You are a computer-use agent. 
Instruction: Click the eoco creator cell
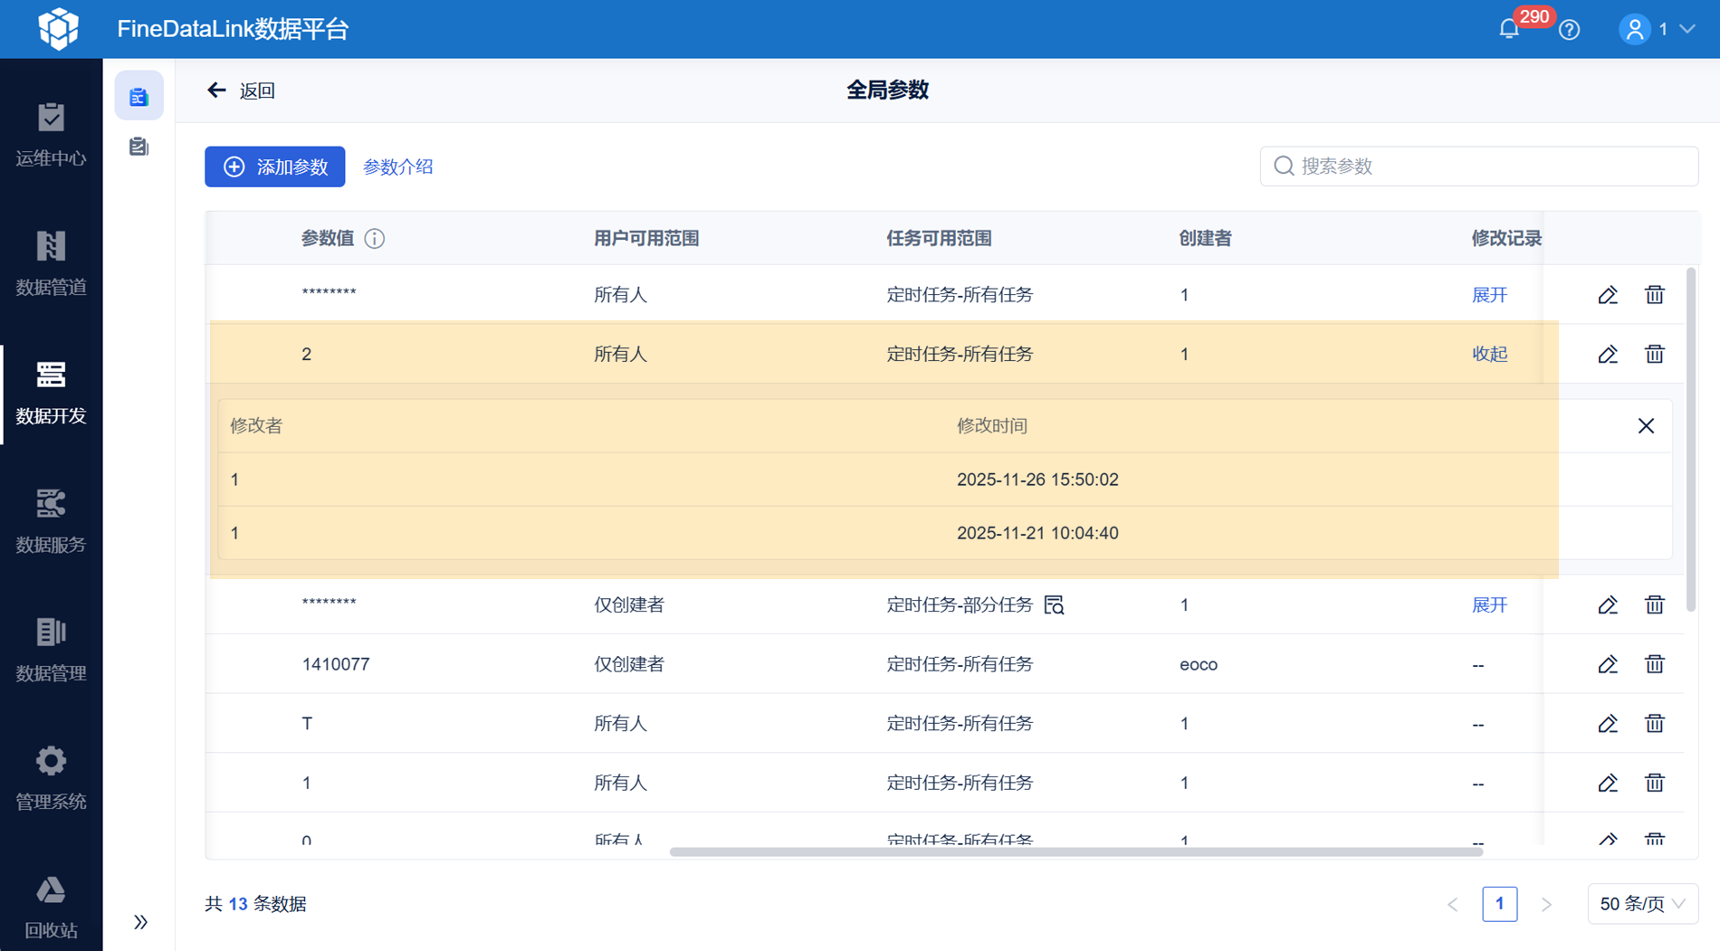point(1199,664)
